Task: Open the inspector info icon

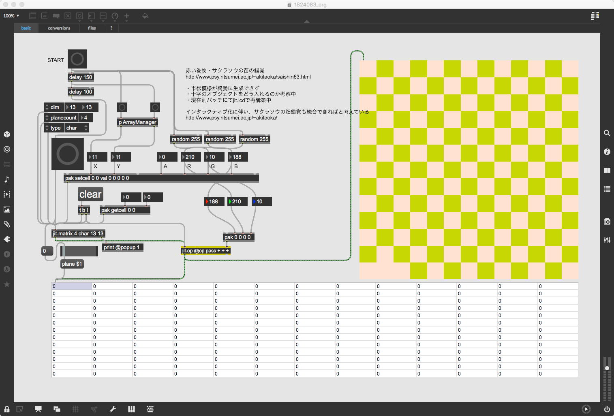Action: pos(607,151)
